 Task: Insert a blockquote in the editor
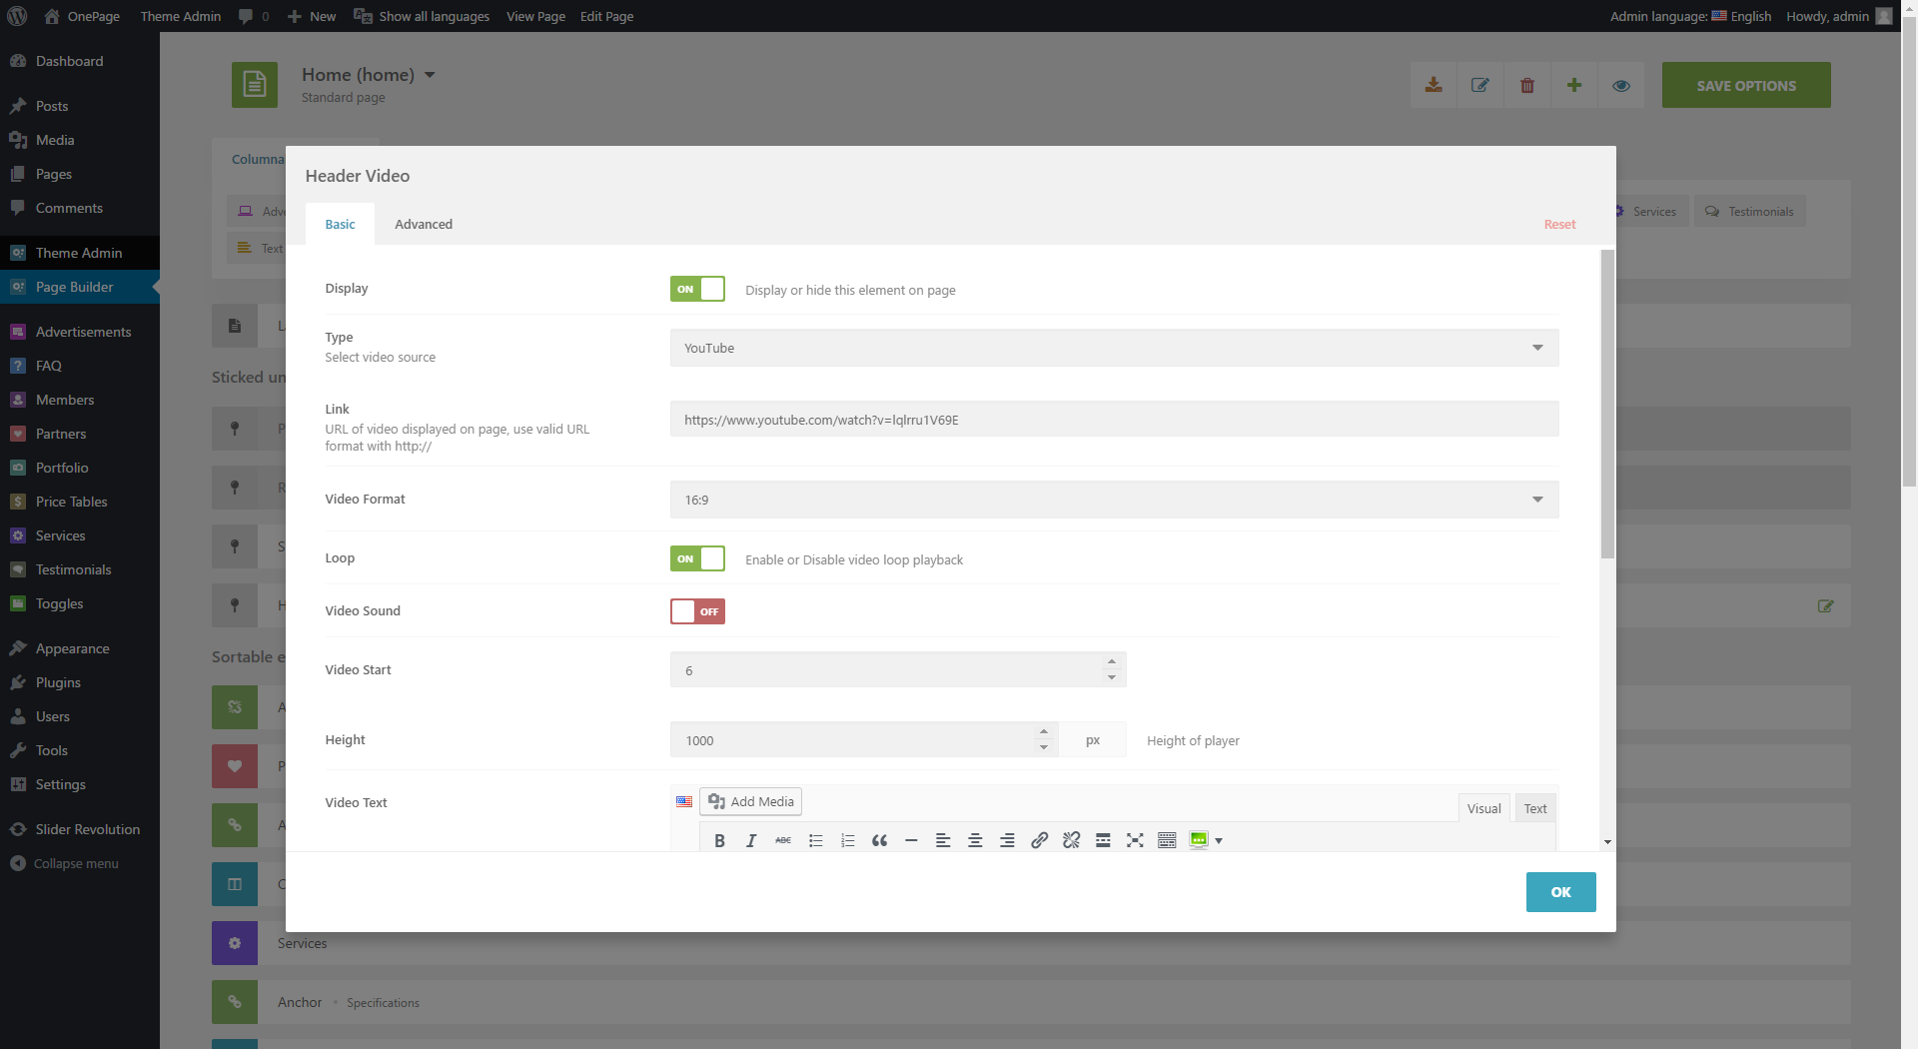879,840
